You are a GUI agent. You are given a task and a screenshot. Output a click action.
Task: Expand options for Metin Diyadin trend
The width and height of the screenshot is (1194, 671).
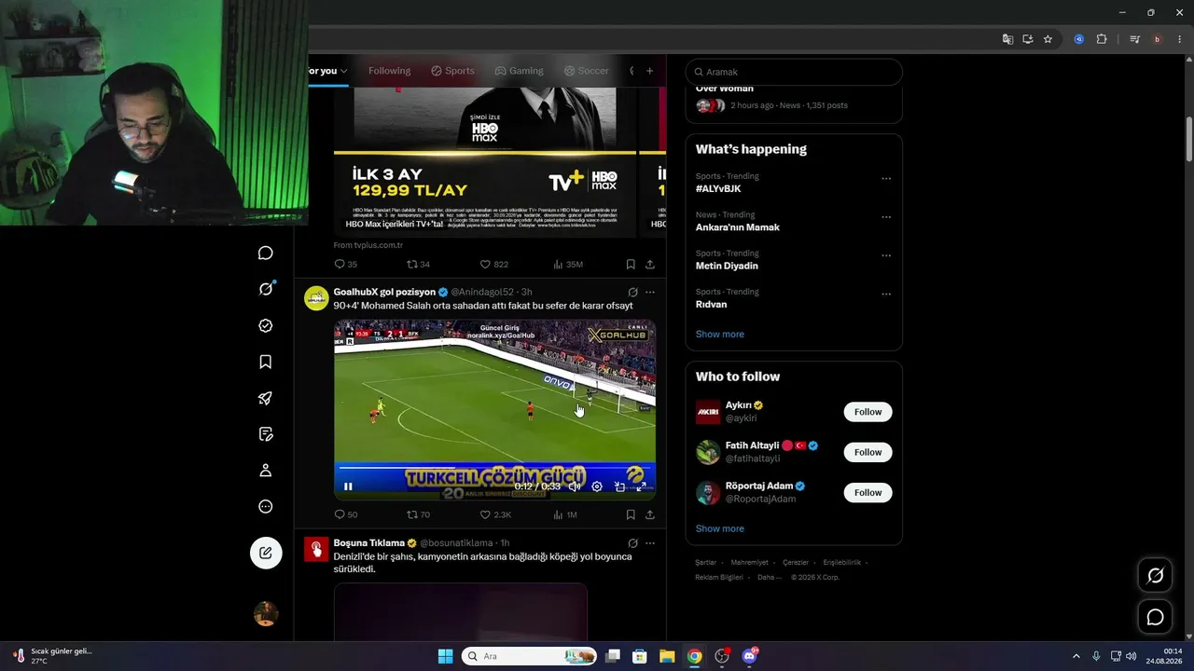point(886,255)
